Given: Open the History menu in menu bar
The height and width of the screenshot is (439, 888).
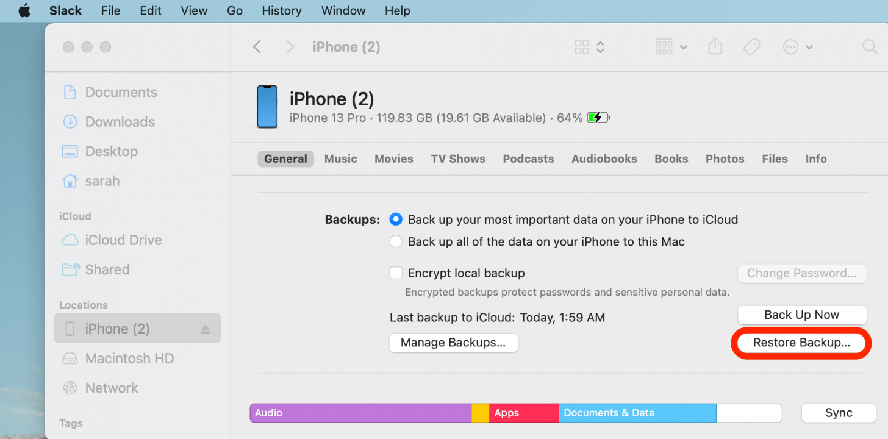Looking at the screenshot, I should tap(281, 11).
